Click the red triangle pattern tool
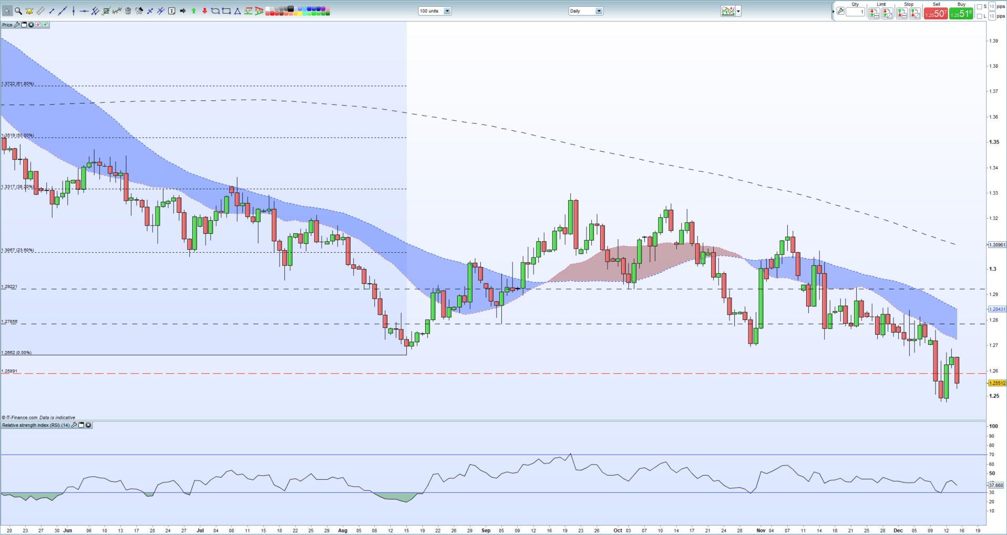Image resolution: width=1007 pixels, height=535 pixels. tap(259, 11)
